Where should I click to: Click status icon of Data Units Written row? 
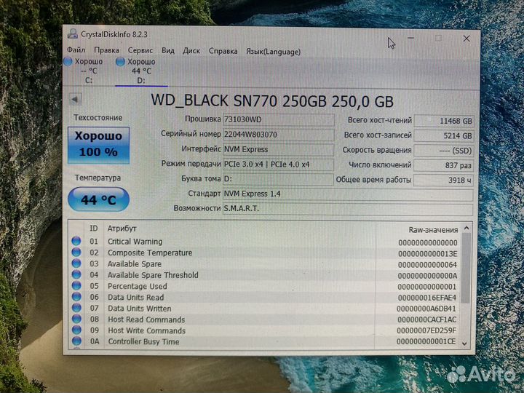click(76, 308)
